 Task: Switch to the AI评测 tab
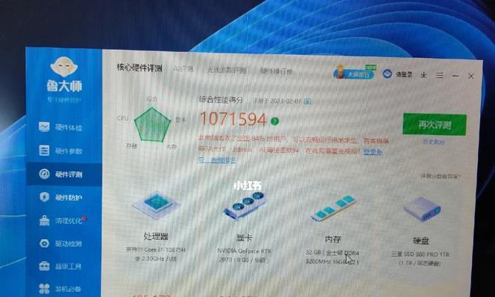coord(183,69)
